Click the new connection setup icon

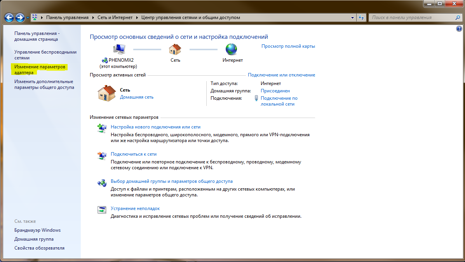[x=102, y=128]
